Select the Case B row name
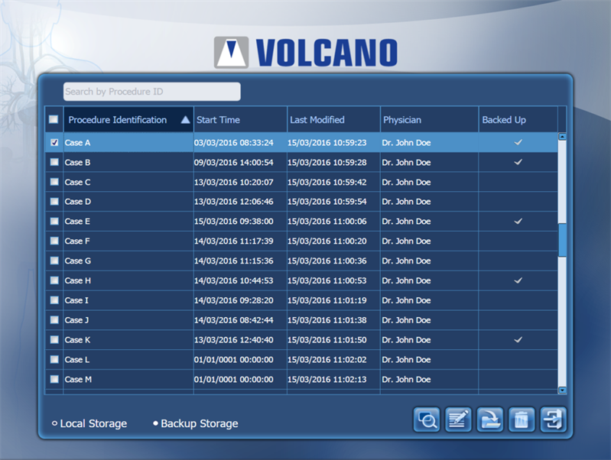Image resolution: width=611 pixels, height=460 pixels. pos(77,163)
